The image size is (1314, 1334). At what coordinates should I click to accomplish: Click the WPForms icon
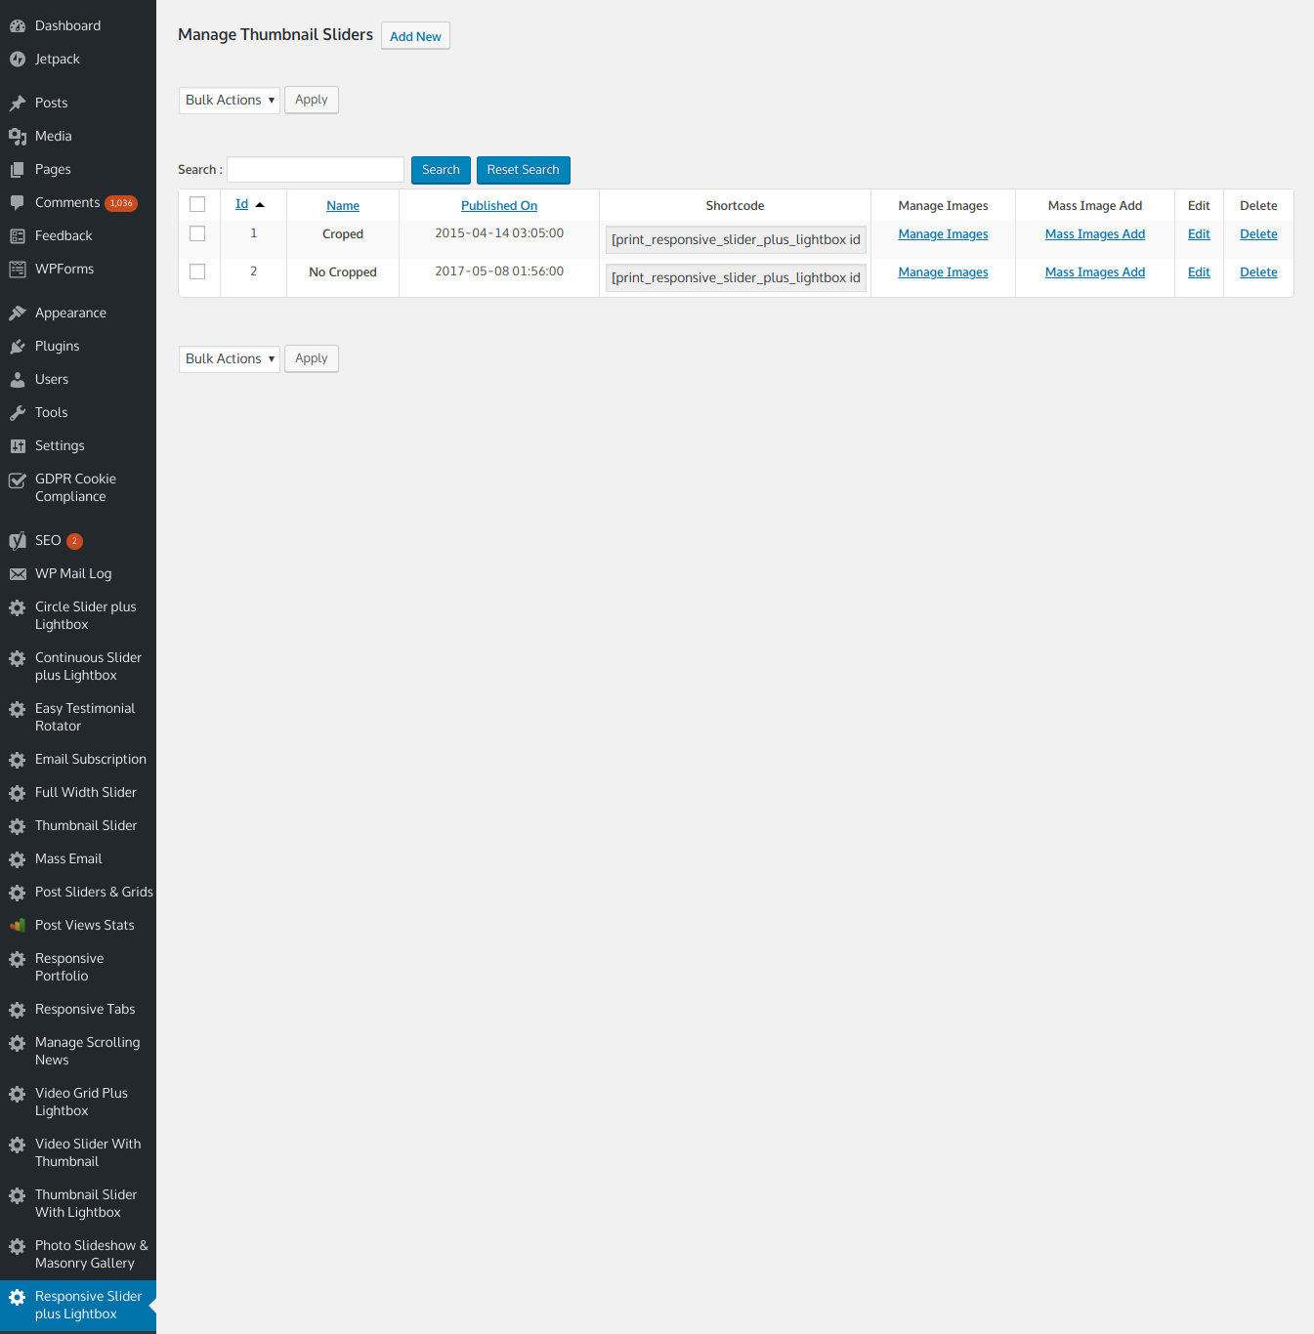[18, 270]
